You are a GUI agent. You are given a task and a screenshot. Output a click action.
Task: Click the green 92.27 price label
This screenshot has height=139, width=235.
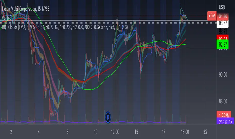point(223,44)
